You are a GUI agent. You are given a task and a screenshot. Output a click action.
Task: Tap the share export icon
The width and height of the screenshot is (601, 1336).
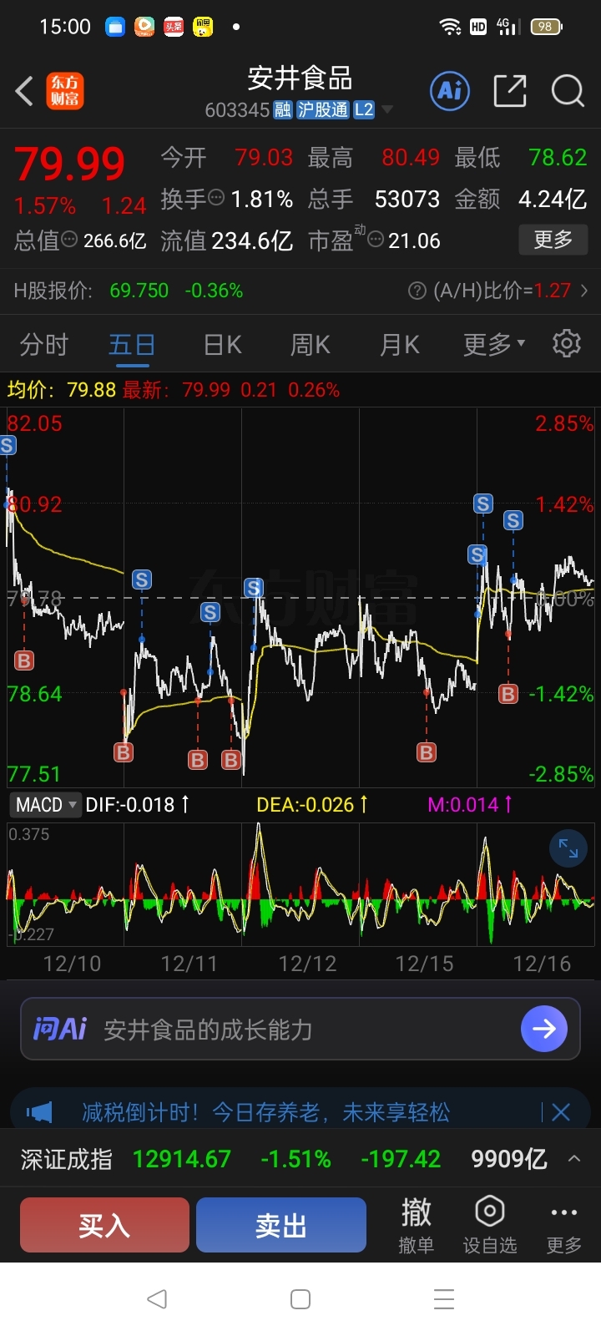[x=510, y=91]
